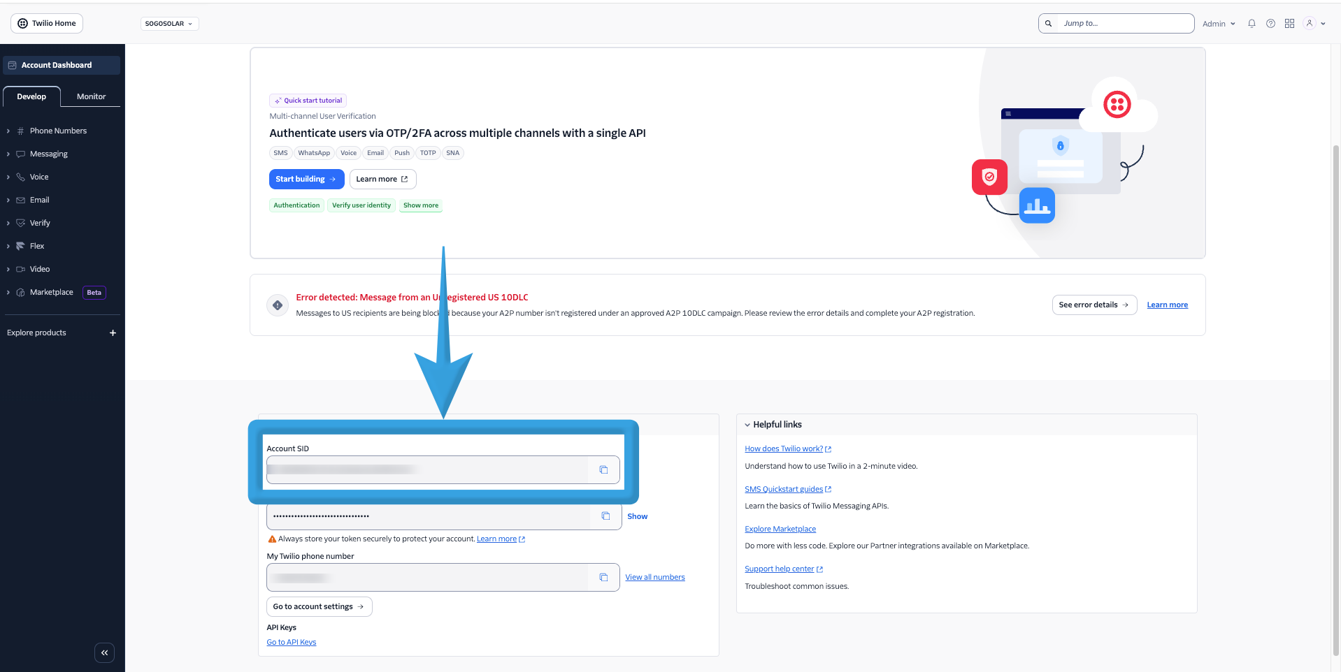Open the Phone Numbers section
Image resolution: width=1341 pixels, height=672 pixels.
(59, 131)
